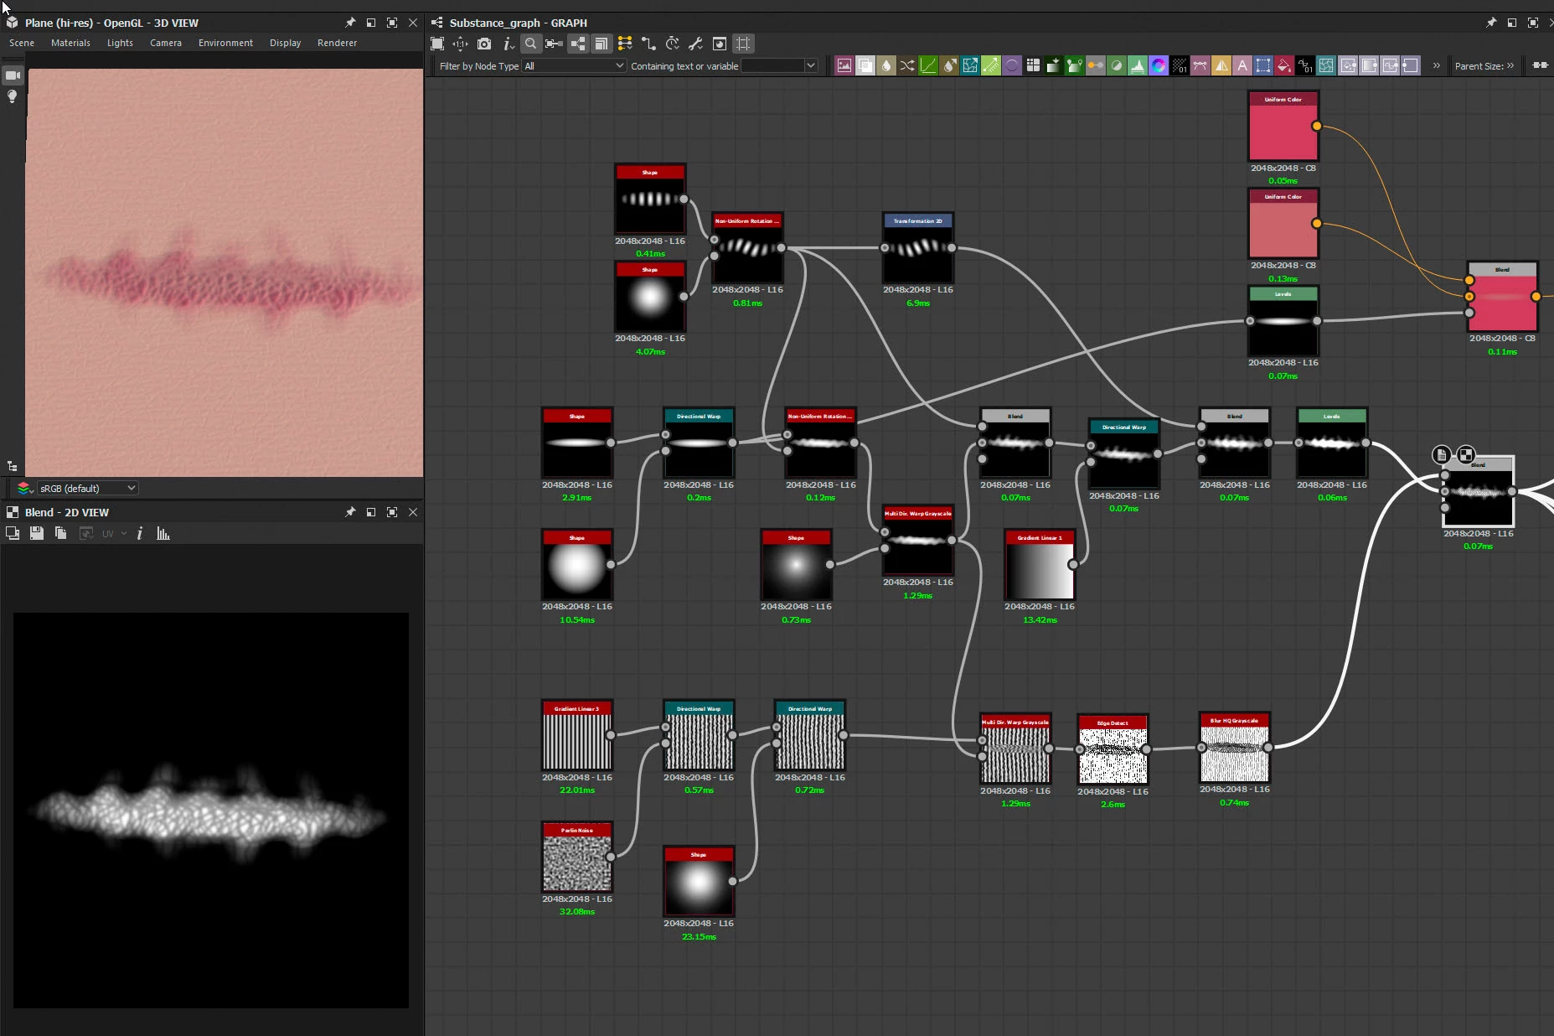Click the orthogonal link style icon
Screen dimensions: 1554x1036
(648, 44)
